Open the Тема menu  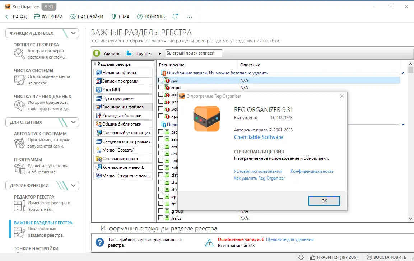[120, 17]
